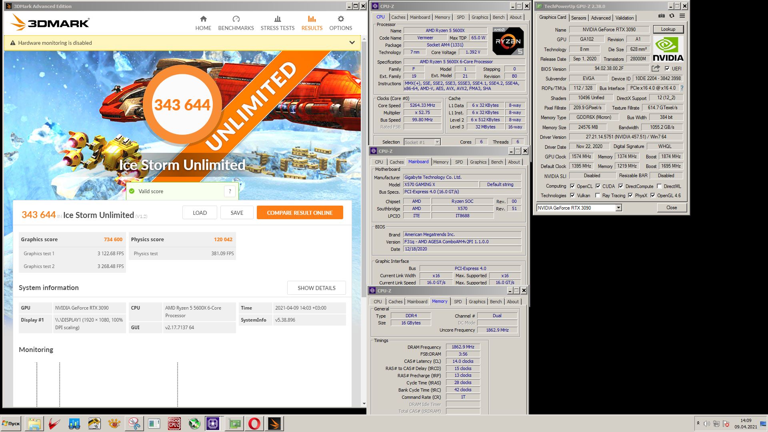Click the Graphics score value 734 600
This screenshot has width=768, height=432.
[113, 240]
